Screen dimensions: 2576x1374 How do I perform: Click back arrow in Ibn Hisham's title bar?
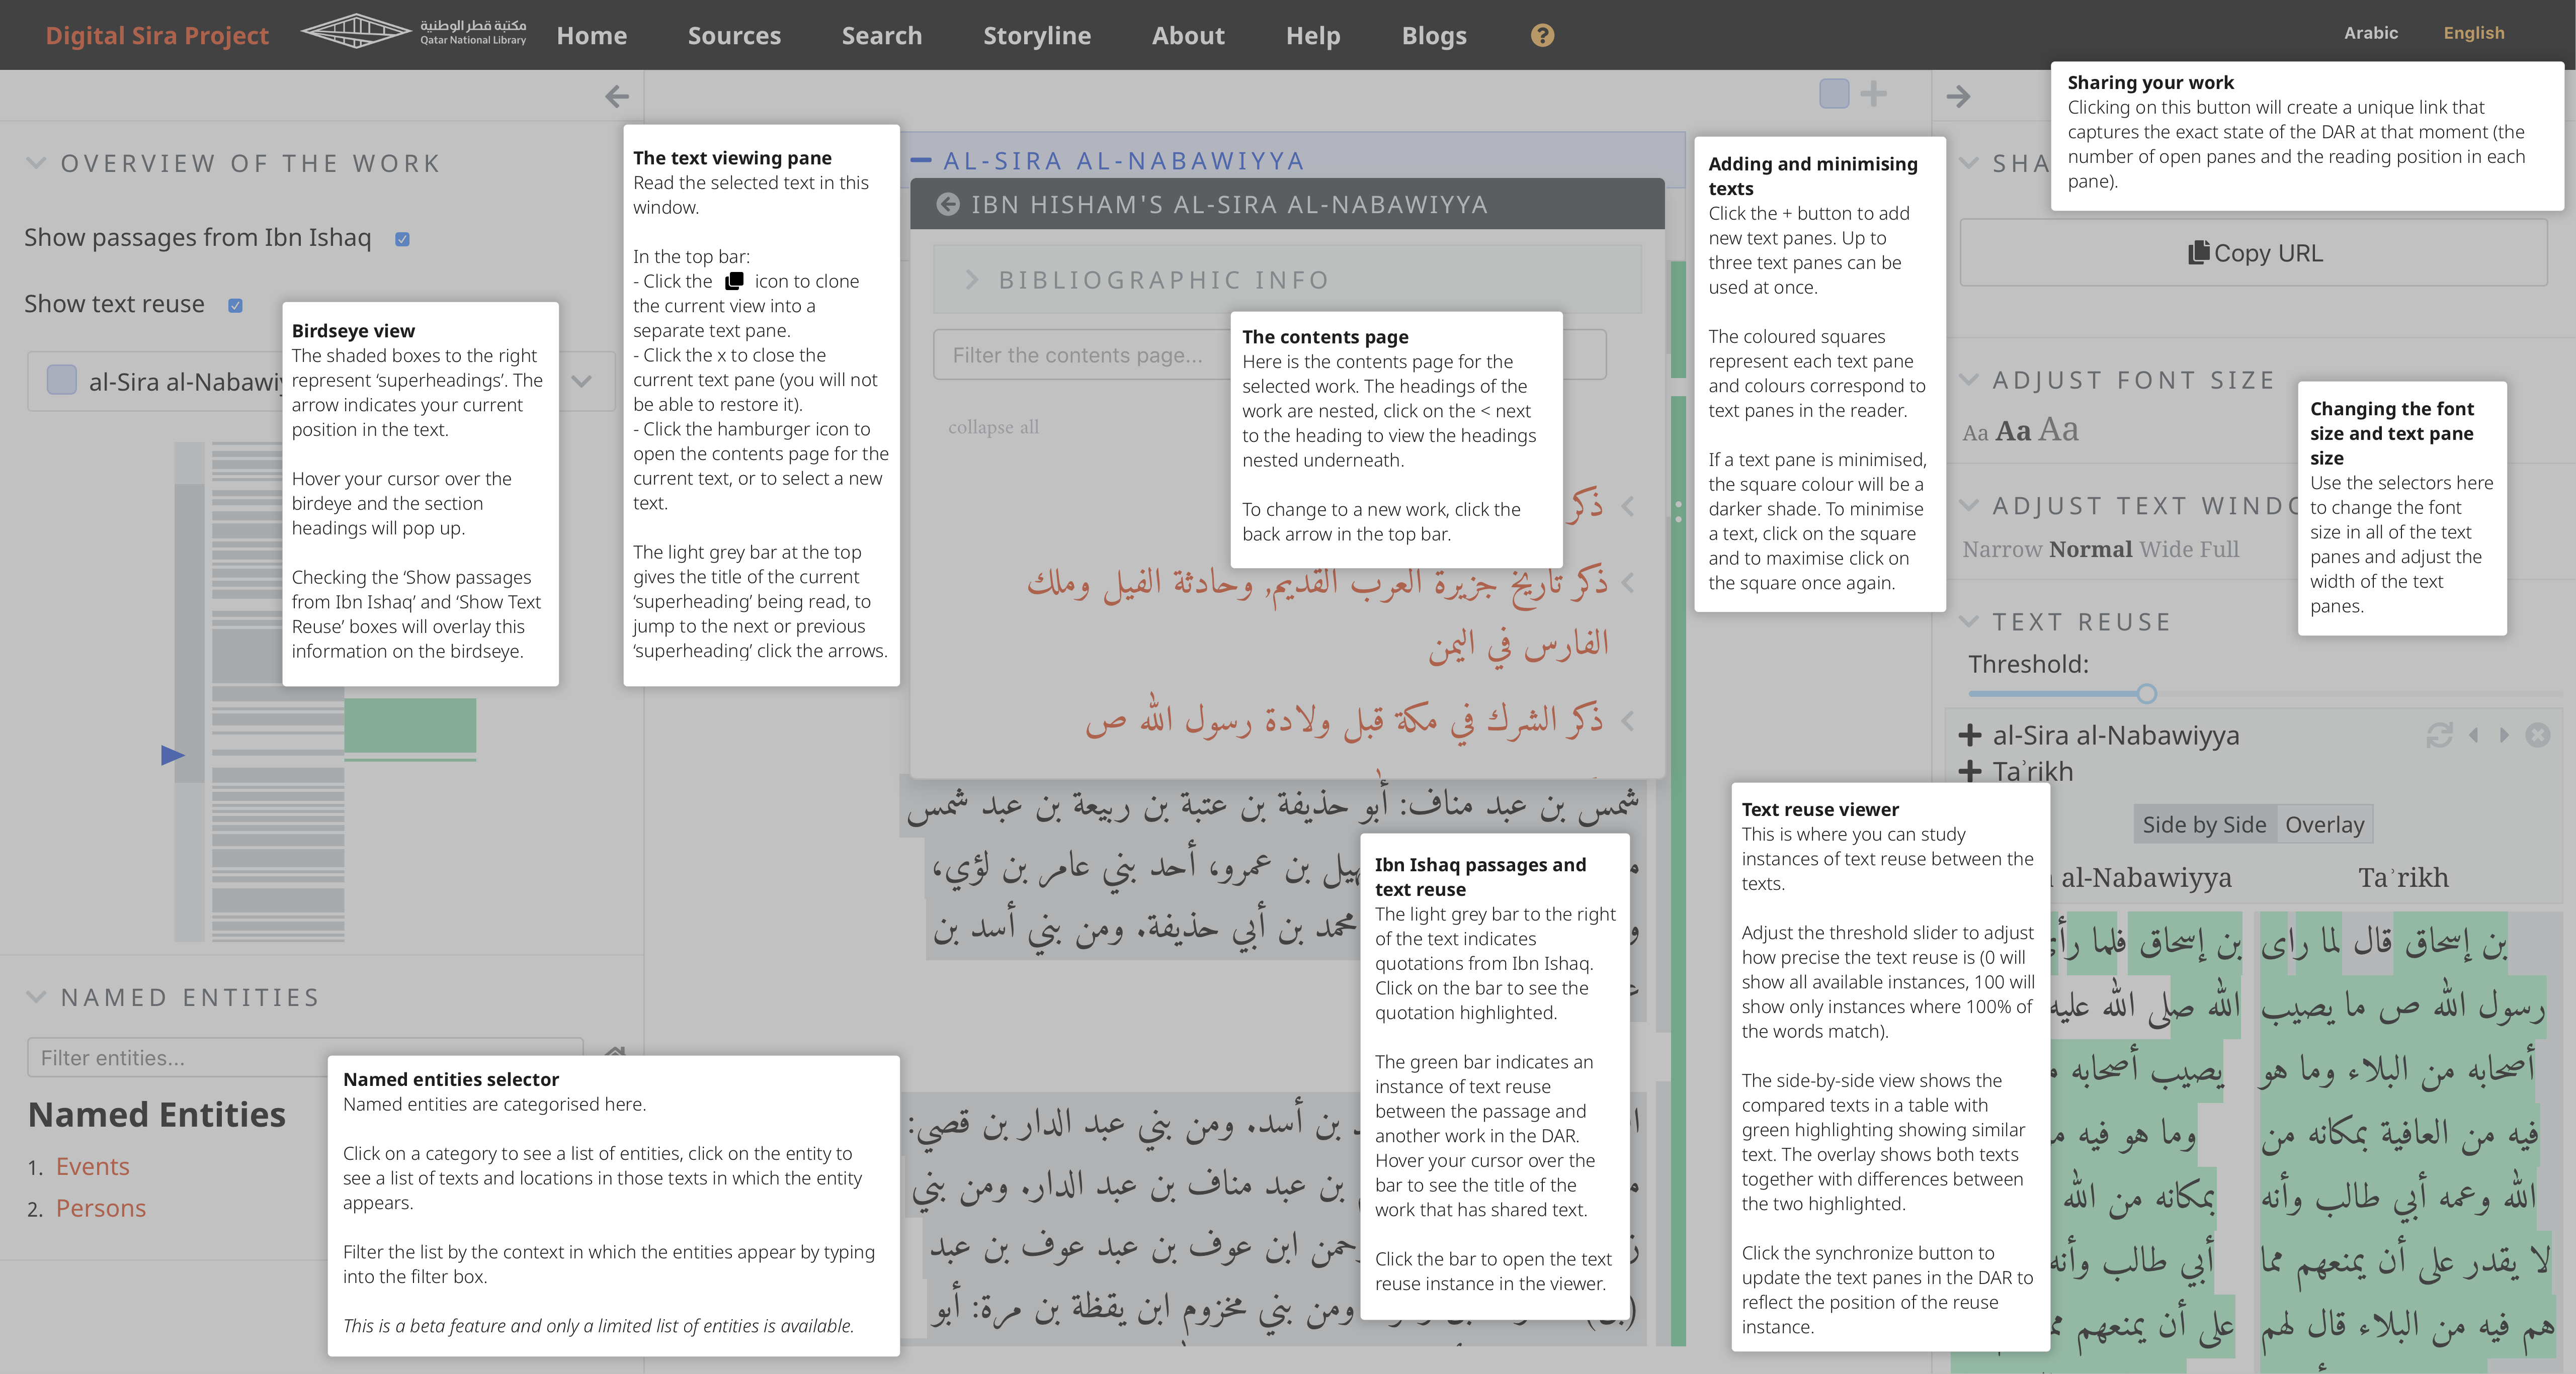[947, 204]
